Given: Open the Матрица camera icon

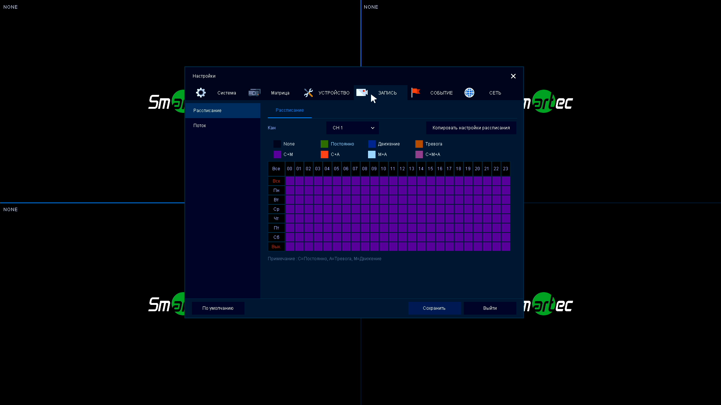Looking at the screenshot, I should pyautogui.click(x=254, y=93).
